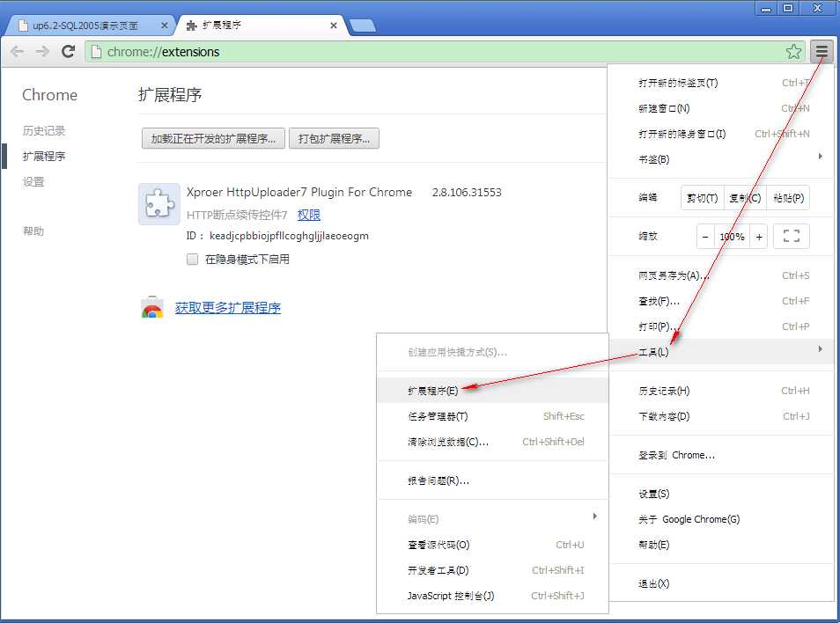840x623 pixels.
Task: Click 报告问题(R) submenu item
Action: click(492, 480)
